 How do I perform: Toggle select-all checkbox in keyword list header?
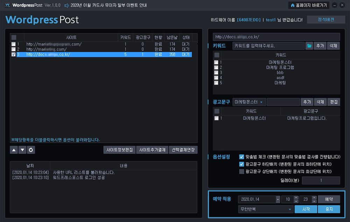tap(217, 55)
